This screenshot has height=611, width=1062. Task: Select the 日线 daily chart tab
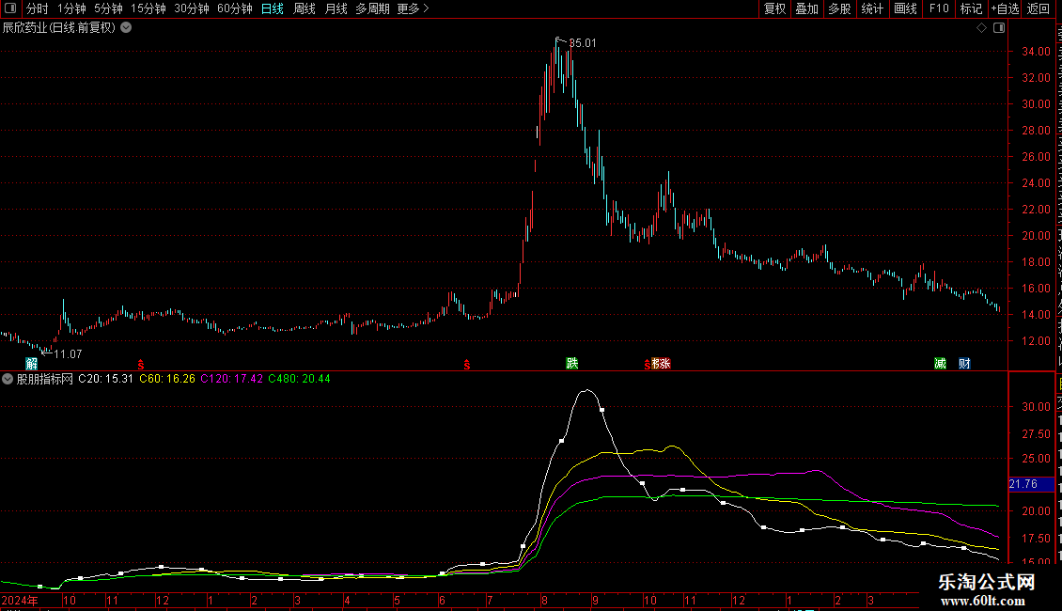click(273, 8)
